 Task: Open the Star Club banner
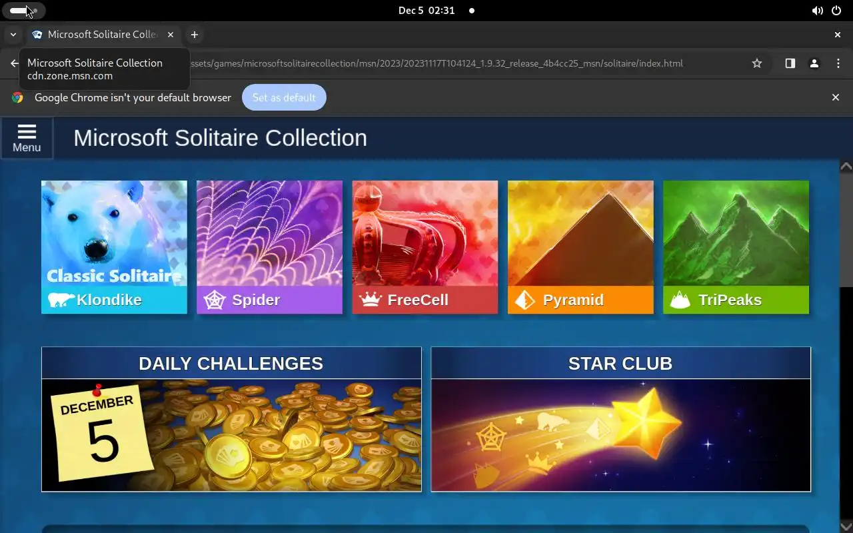pos(621,419)
